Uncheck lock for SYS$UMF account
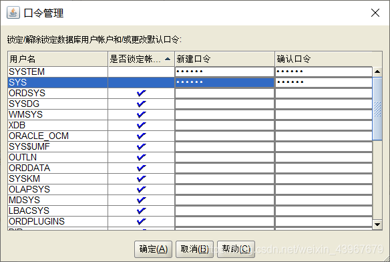390x262 pixels. click(142, 146)
